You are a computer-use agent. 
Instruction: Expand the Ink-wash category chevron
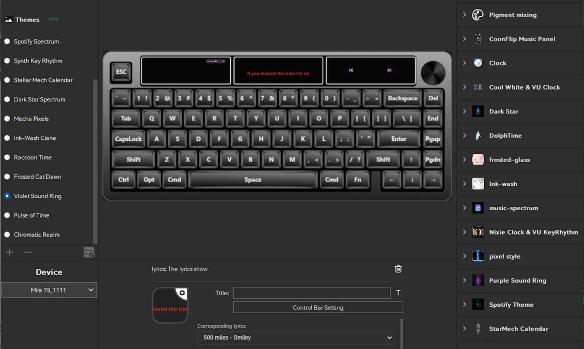[x=464, y=183]
